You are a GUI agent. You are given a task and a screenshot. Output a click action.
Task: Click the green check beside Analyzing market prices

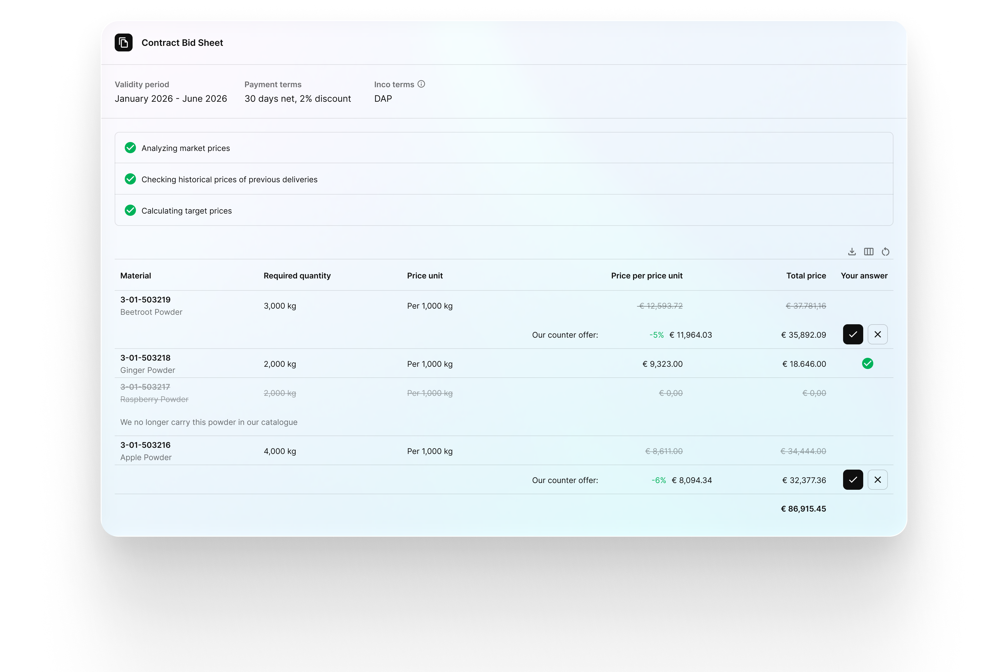pos(130,147)
